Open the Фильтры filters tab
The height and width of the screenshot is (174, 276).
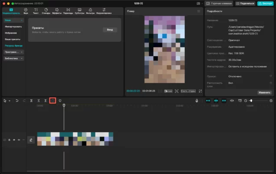90,11
